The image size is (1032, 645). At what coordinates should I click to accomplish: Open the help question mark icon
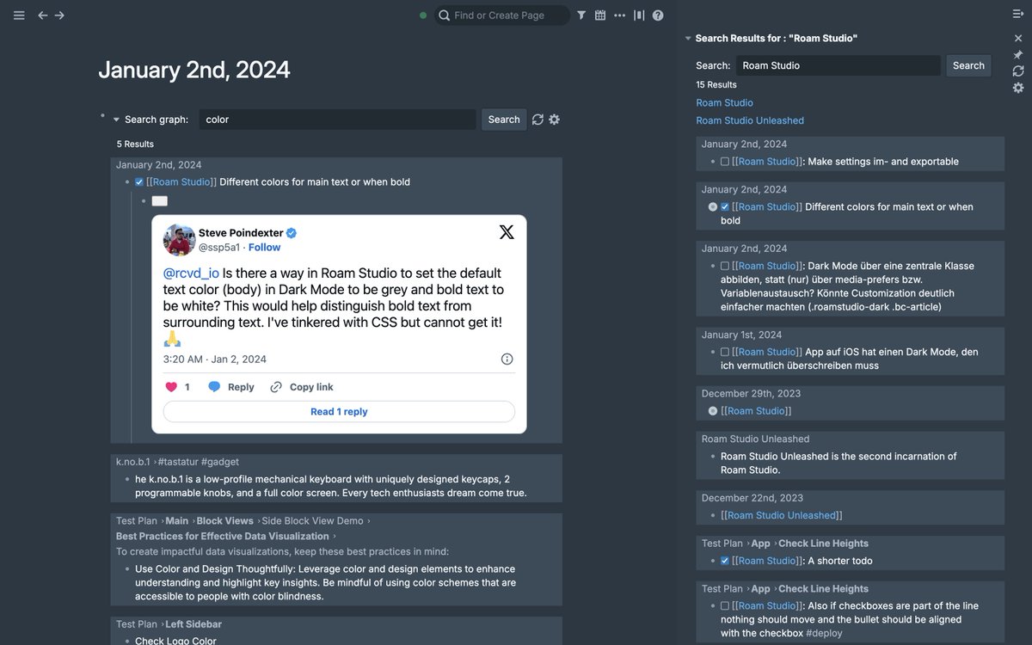coord(658,15)
